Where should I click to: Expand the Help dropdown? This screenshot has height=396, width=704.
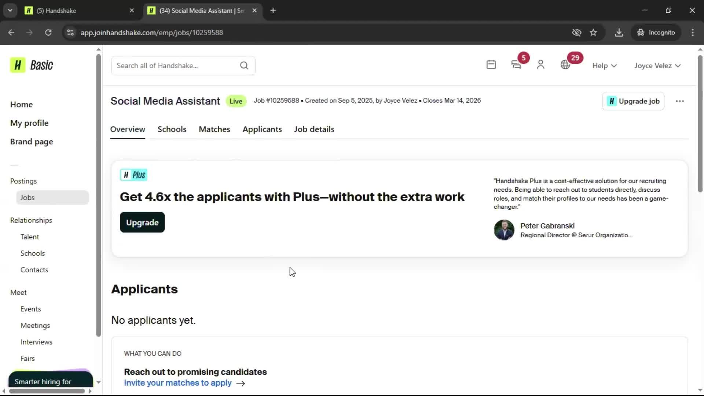pyautogui.click(x=605, y=66)
